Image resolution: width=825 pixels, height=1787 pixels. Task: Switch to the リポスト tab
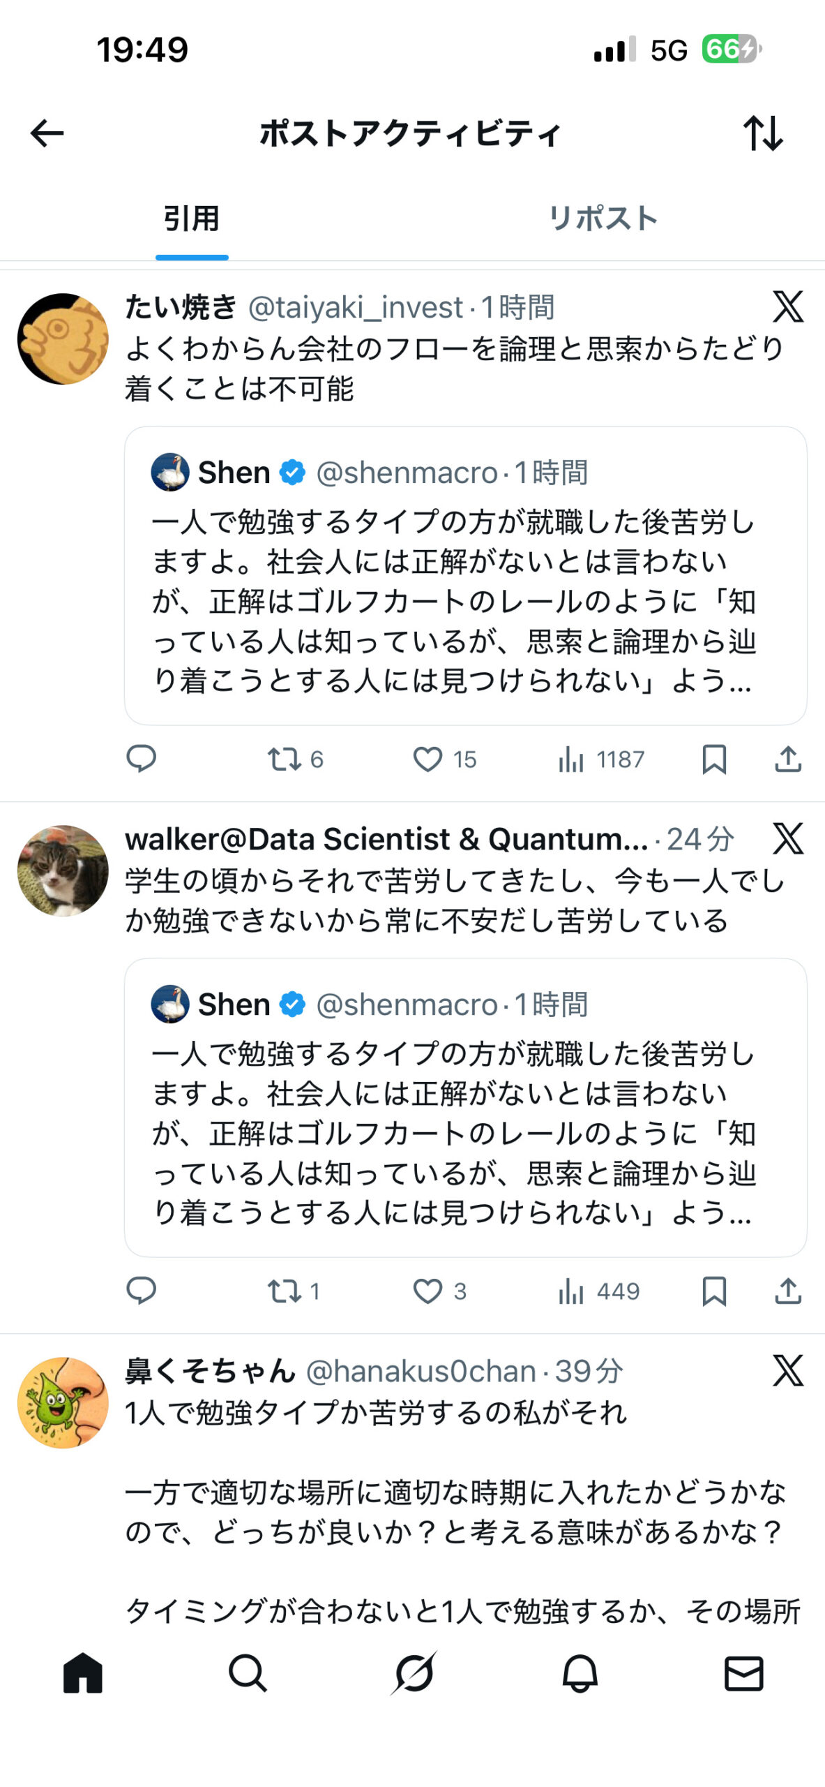coord(603,218)
